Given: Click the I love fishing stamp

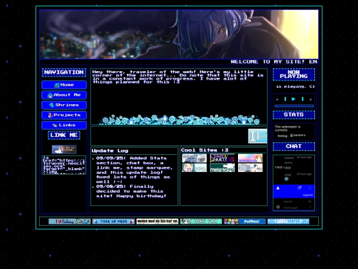Looking at the screenshot, I should 70,221.
